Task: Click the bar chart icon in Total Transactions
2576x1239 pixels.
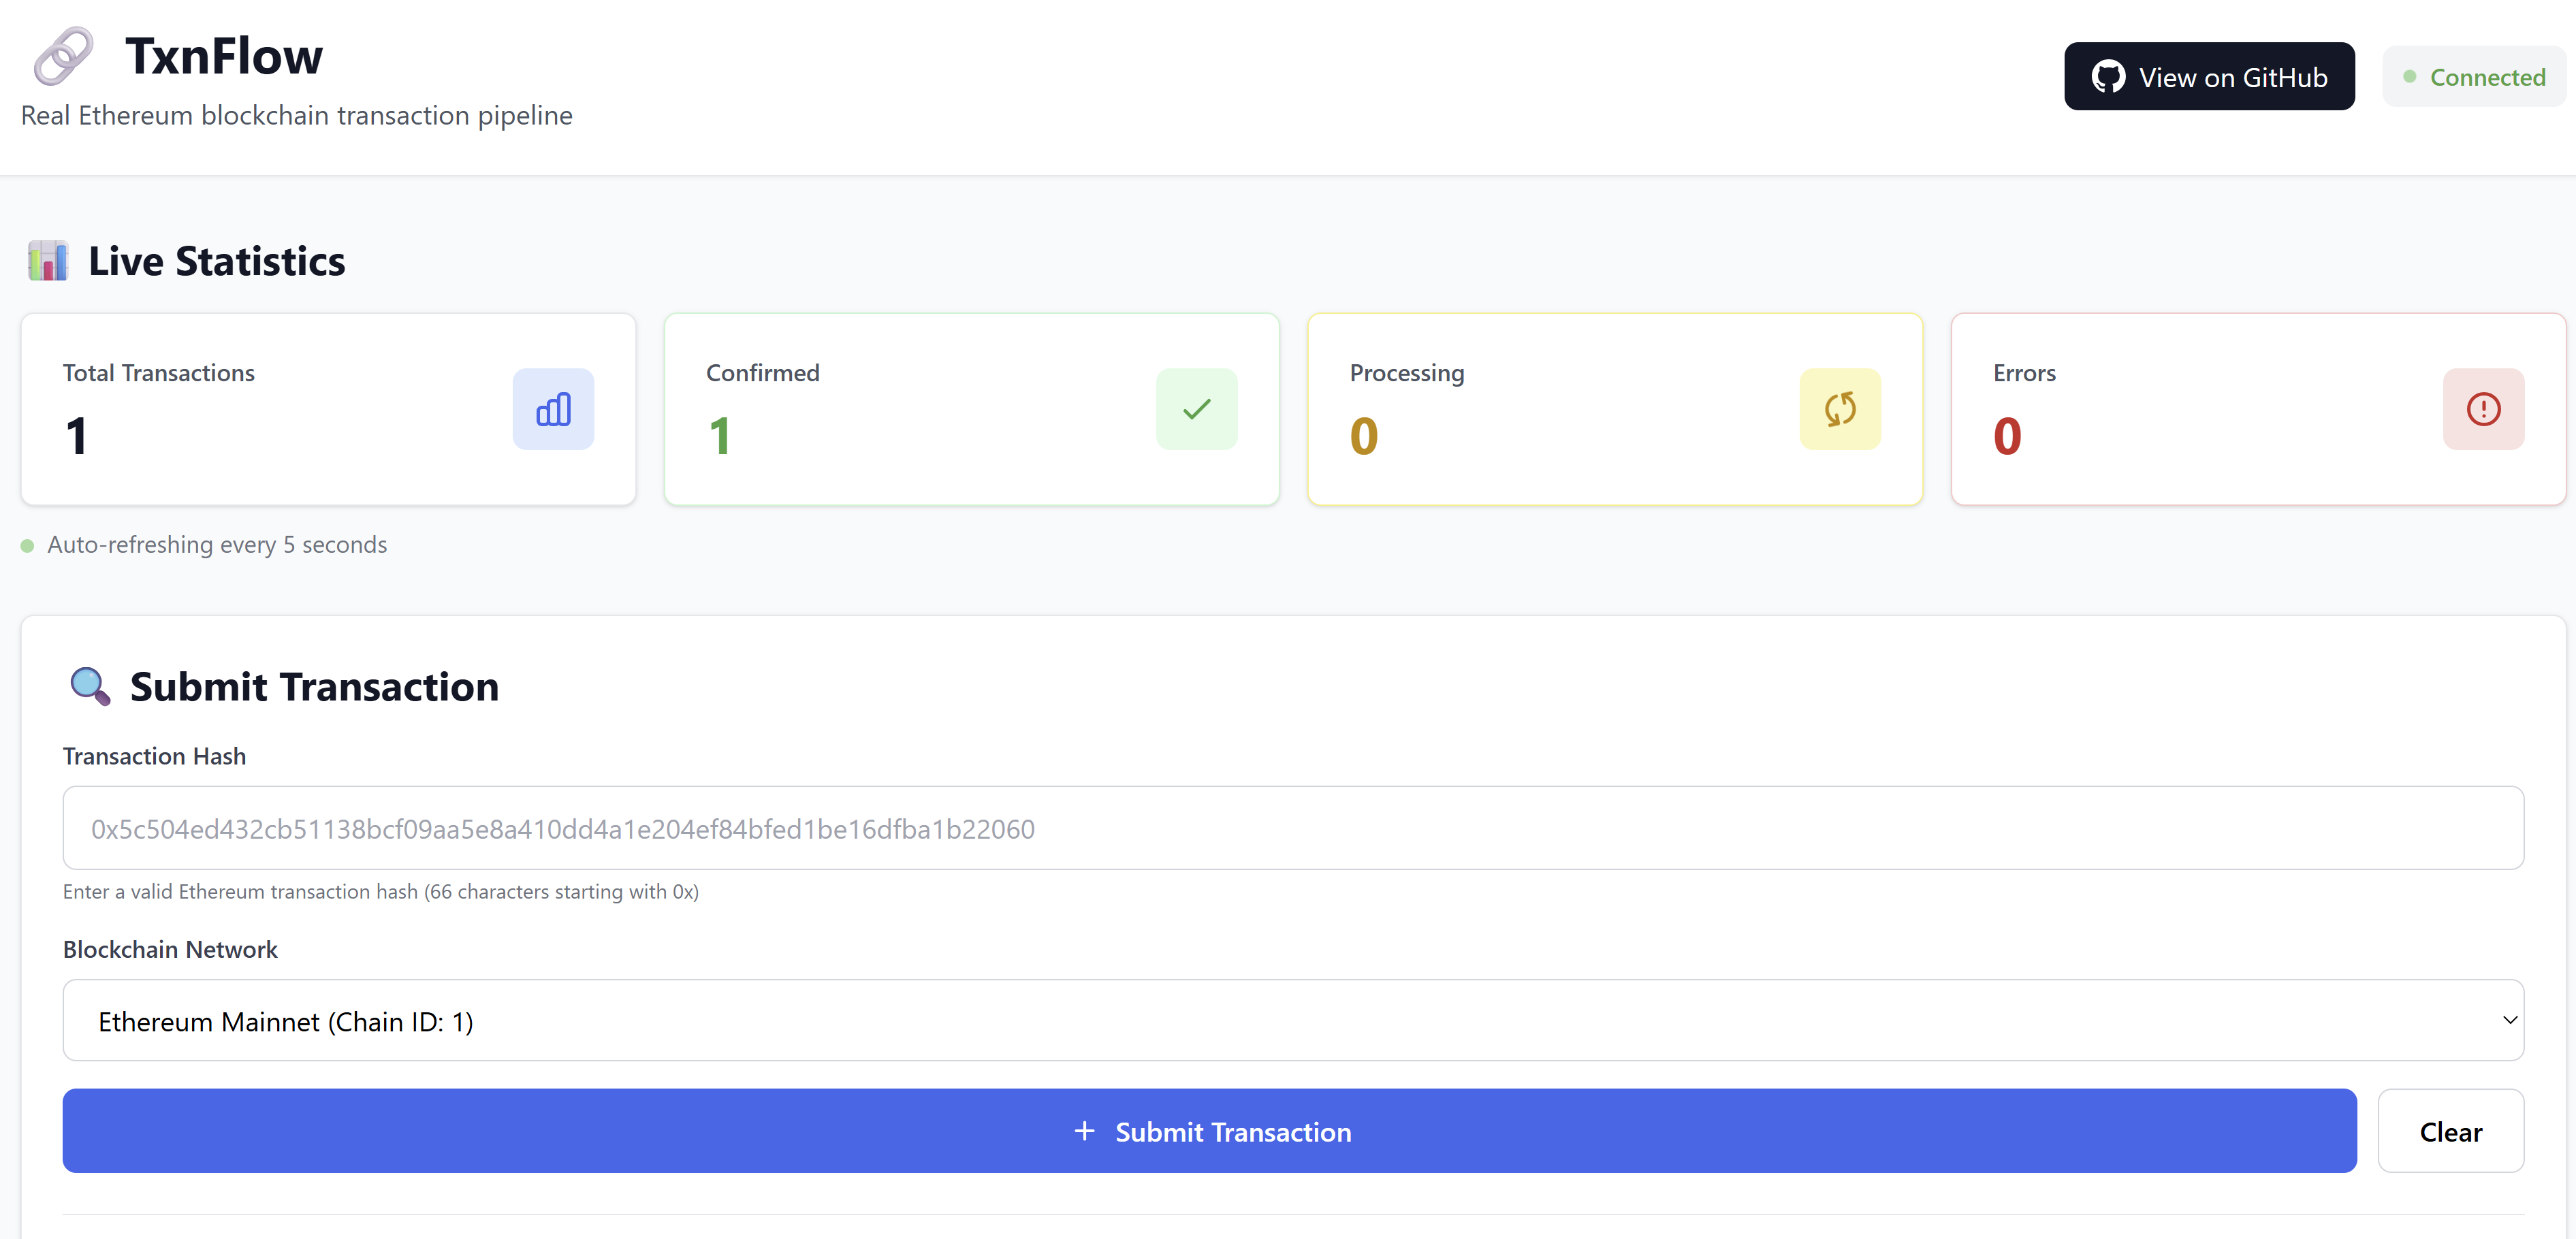Action: coord(553,409)
